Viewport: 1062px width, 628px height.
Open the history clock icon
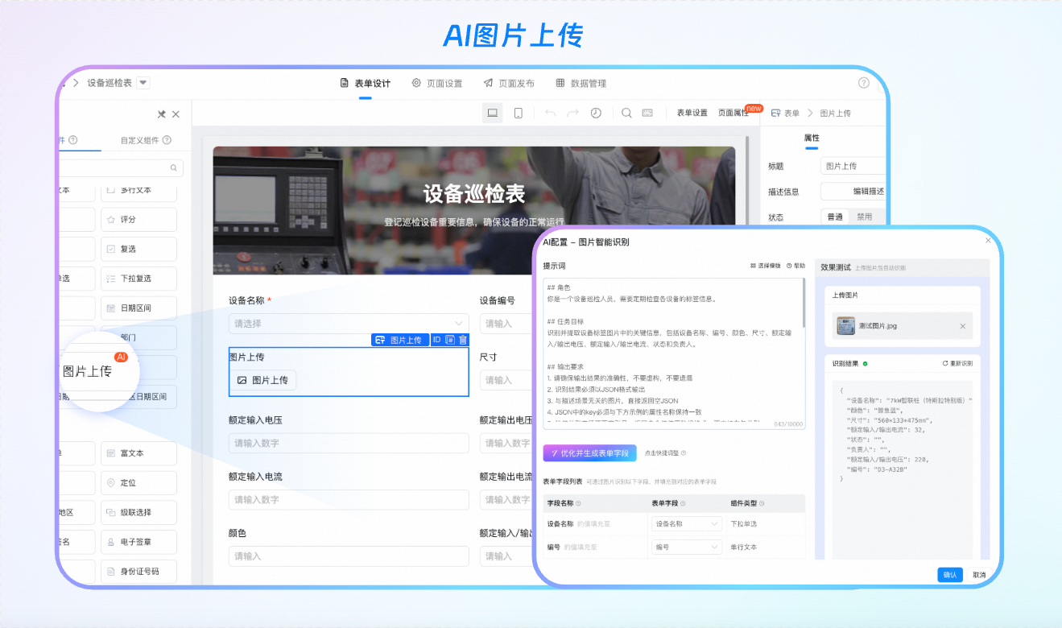point(596,113)
